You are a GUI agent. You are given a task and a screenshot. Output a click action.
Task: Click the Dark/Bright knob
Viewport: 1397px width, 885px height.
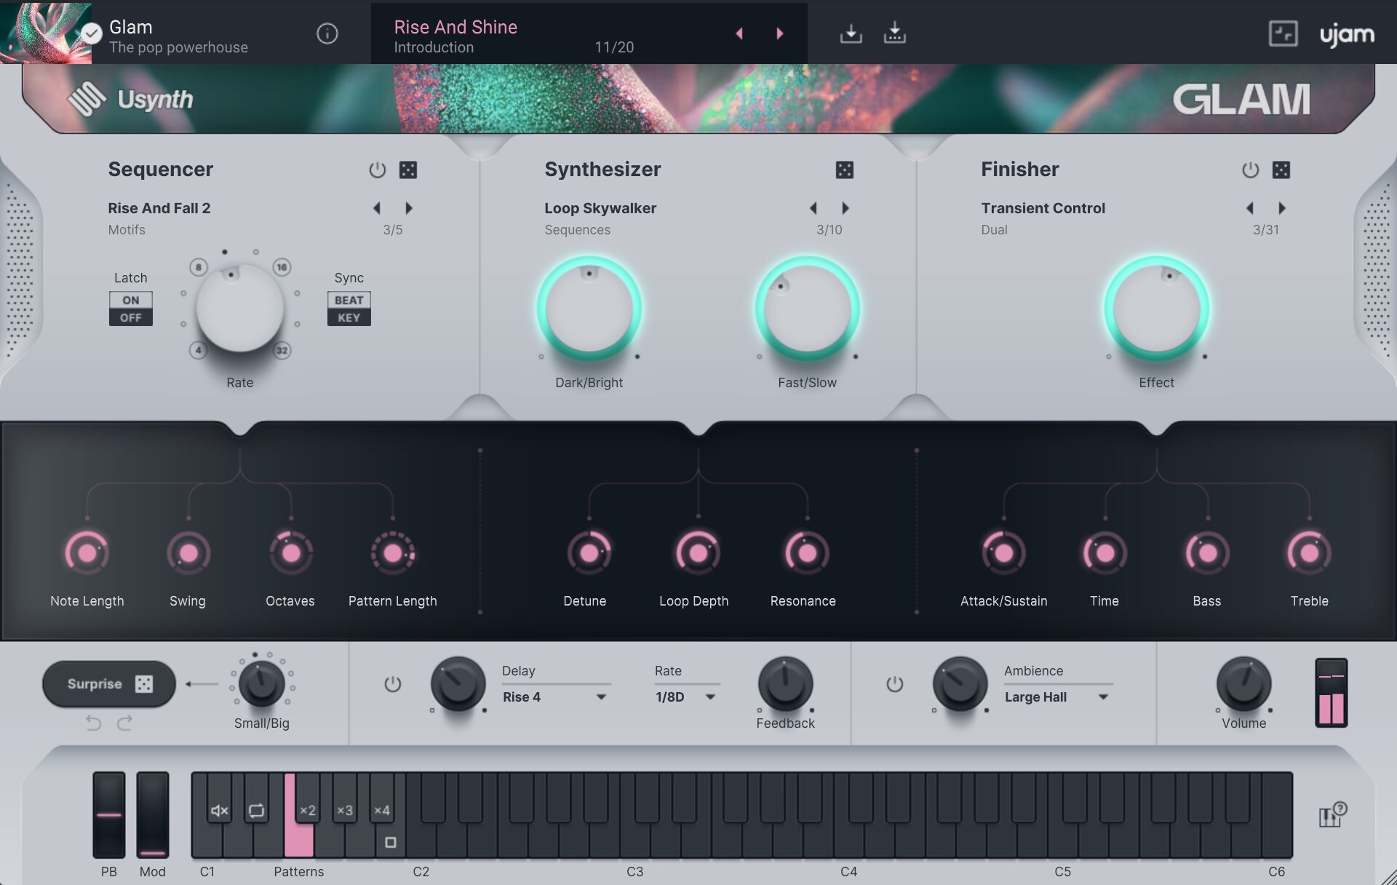589,309
